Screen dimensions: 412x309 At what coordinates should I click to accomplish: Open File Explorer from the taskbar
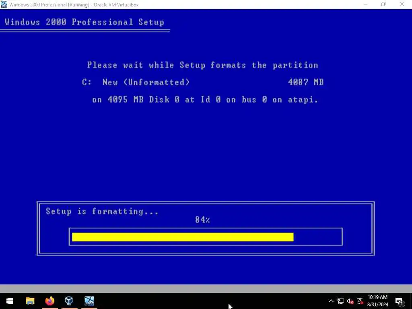tap(30, 301)
